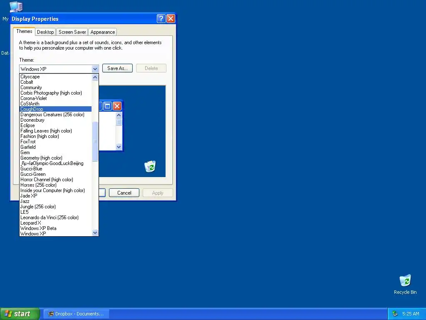Screen dimensions: 426x320
Task: Switch to the Desktop tab
Action: [45, 32]
